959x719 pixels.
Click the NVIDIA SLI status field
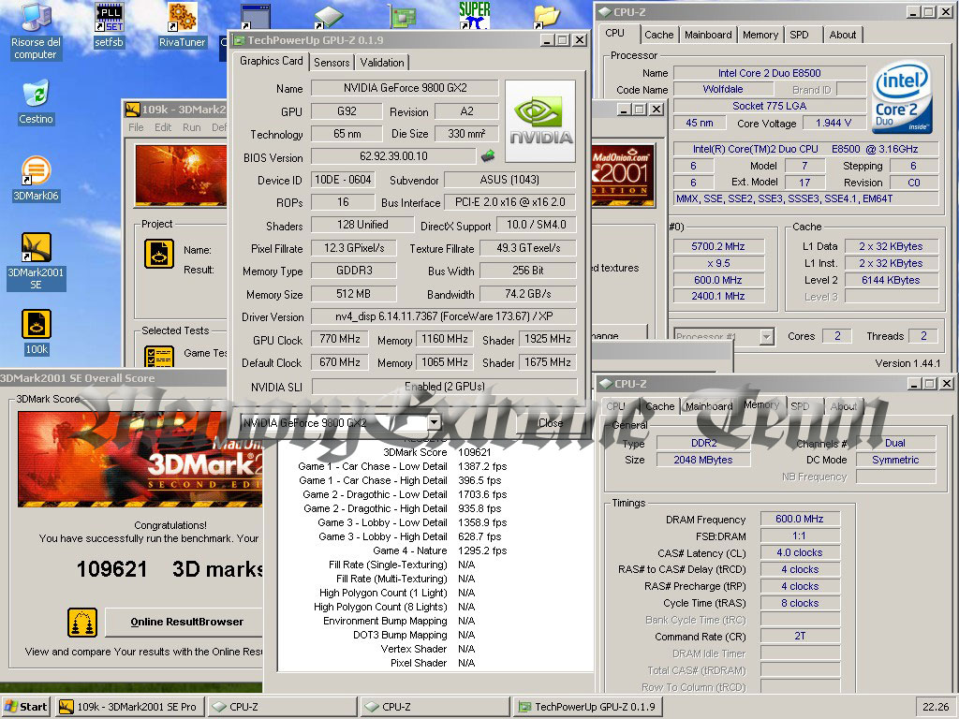[445, 387]
